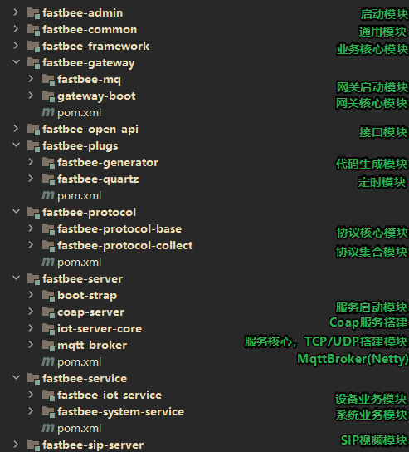Select the gateway-boot label
Viewport: 409px width, 452px height.
pyautogui.click(x=96, y=96)
